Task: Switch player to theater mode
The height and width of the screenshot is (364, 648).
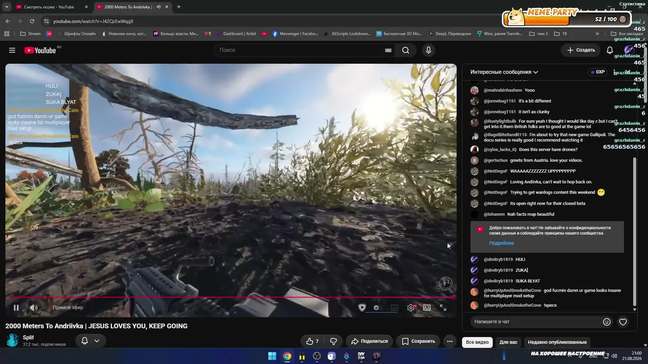Action: click(427, 307)
